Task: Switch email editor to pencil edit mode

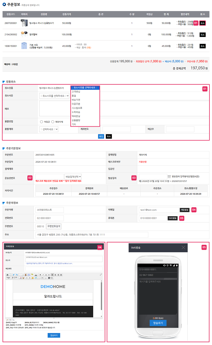Action: 7,320
